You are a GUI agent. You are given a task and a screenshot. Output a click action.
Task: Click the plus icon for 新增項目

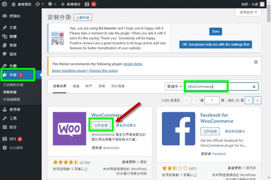click(63, 4)
